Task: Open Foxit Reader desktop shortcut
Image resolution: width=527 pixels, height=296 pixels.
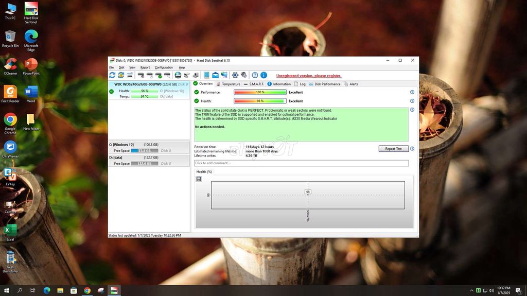Action: 10,94
